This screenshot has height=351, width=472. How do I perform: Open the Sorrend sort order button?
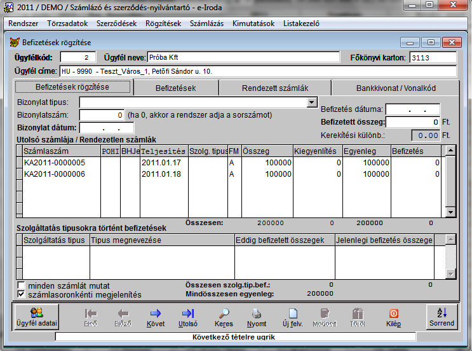coord(442,316)
